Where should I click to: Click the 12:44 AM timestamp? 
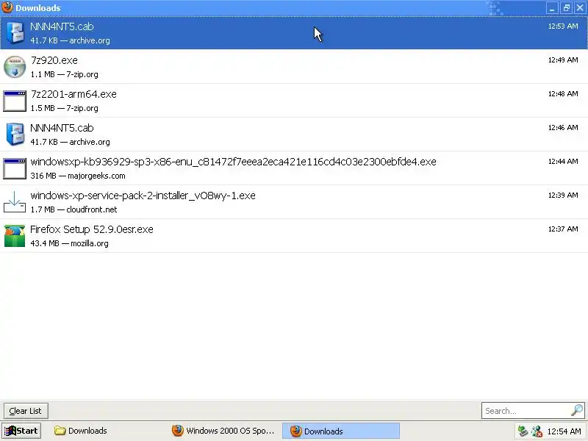tap(563, 161)
